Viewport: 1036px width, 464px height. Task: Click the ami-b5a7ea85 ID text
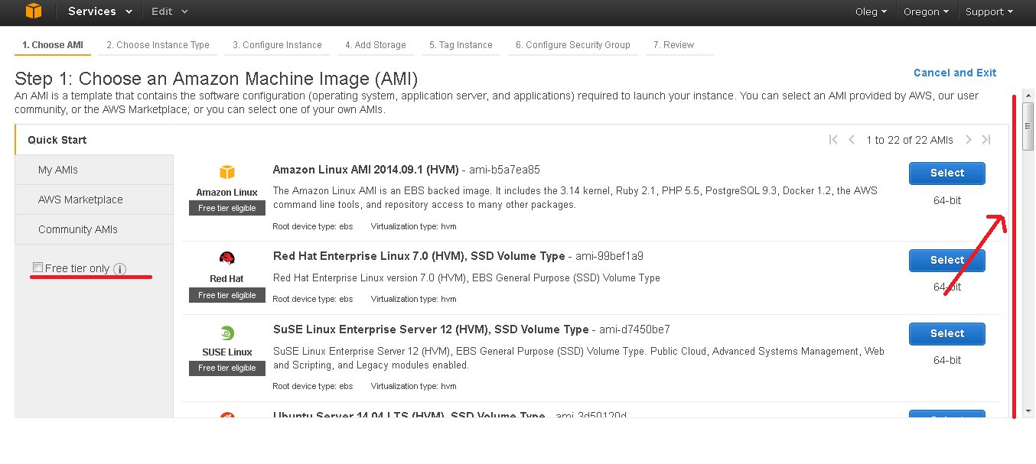(x=505, y=170)
